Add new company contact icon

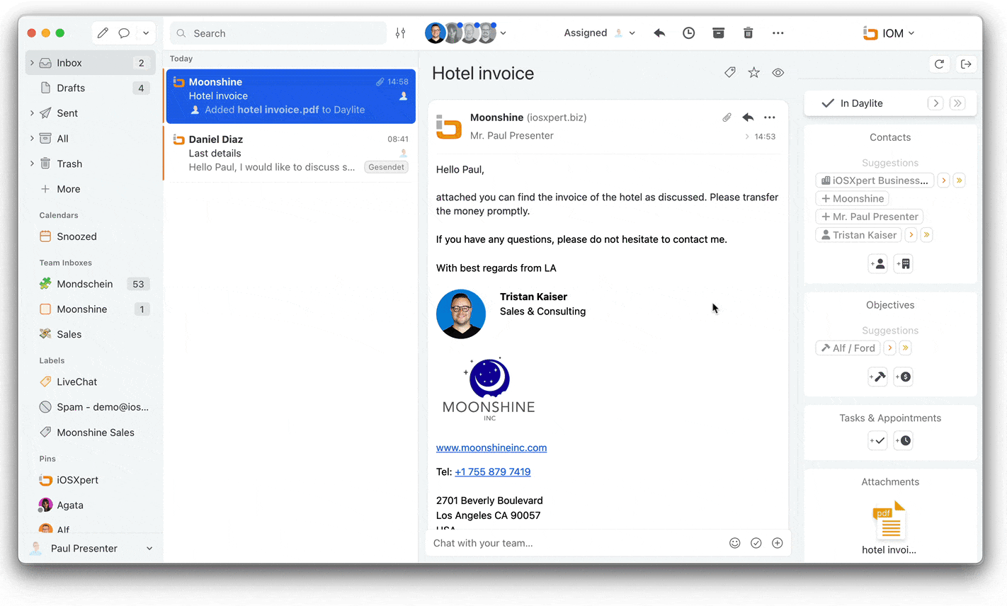pos(903,264)
